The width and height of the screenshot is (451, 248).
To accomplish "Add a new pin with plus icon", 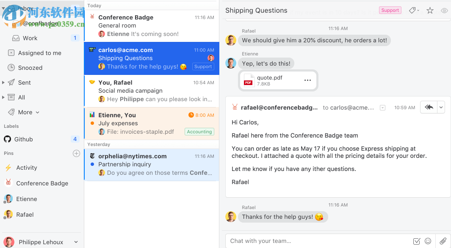I will 76,153.
